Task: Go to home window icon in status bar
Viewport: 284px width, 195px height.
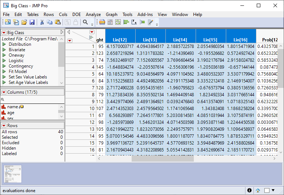Action: click(x=258, y=190)
